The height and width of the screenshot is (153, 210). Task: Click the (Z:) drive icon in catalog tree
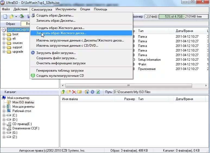coord(9,137)
